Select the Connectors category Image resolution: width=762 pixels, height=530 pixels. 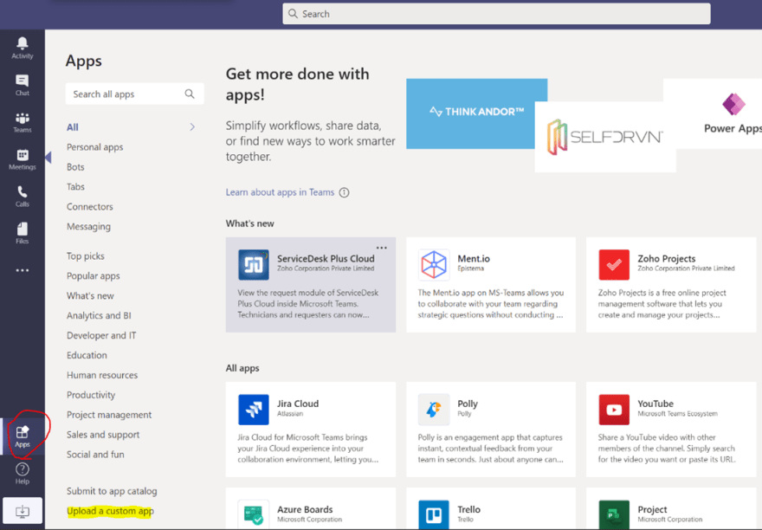click(89, 207)
